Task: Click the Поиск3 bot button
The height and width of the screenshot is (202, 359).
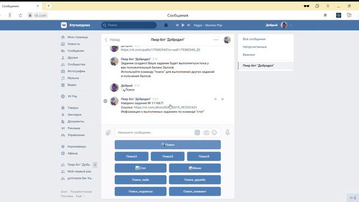Action: point(131,157)
